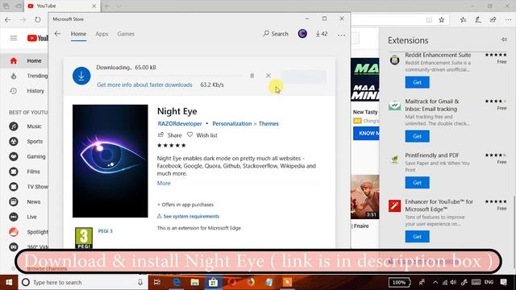Screen dimensions: 516x290
Task: Click the taskbar search box
Action: [x=82, y=282]
